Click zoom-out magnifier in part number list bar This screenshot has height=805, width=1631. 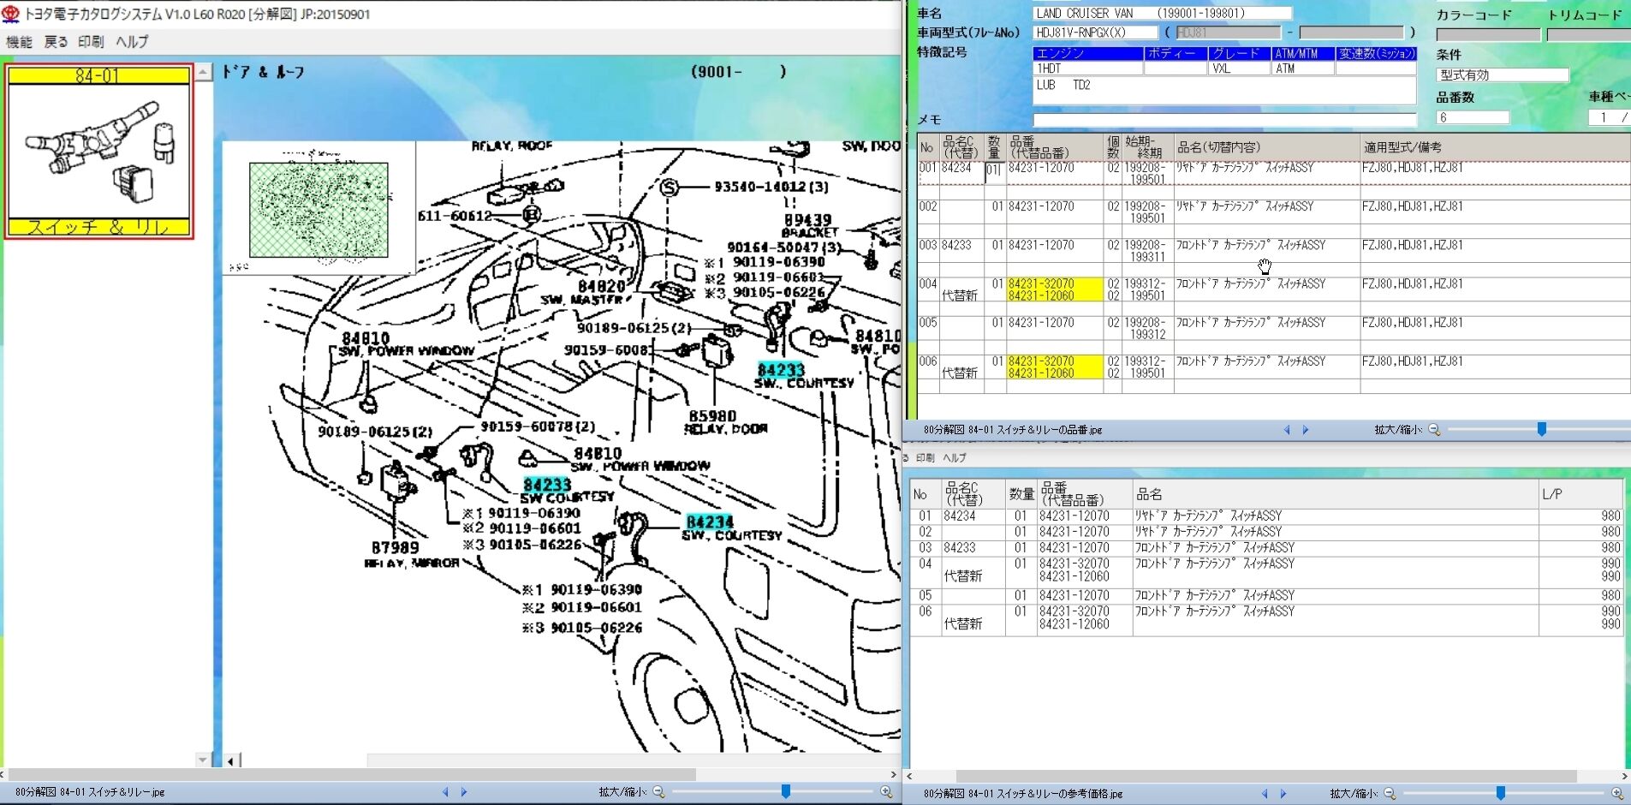click(x=1434, y=430)
